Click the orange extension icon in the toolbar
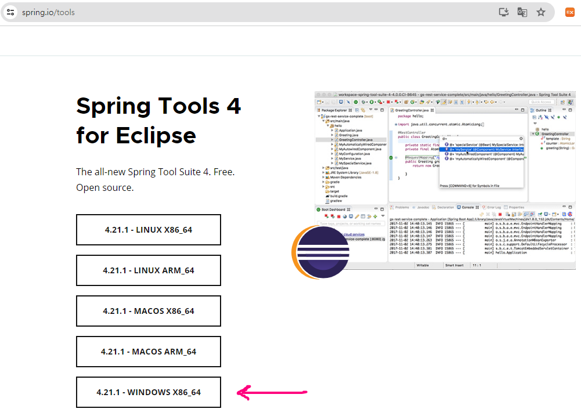The height and width of the screenshot is (416, 581). pyautogui.click(x=569, y=12)
